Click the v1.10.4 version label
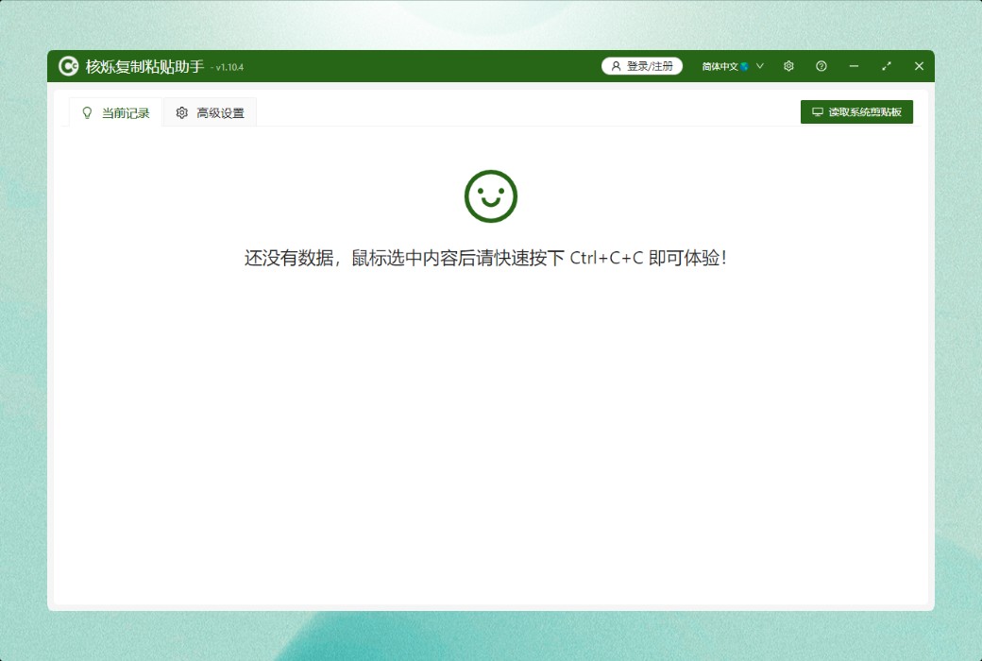Viewport: 982px width, 661px height. pyautogui.click(x=229, y=68)
